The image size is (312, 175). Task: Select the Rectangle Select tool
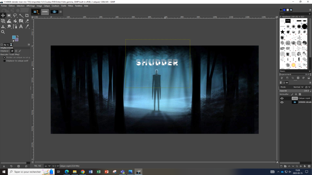tap(9, 15)
